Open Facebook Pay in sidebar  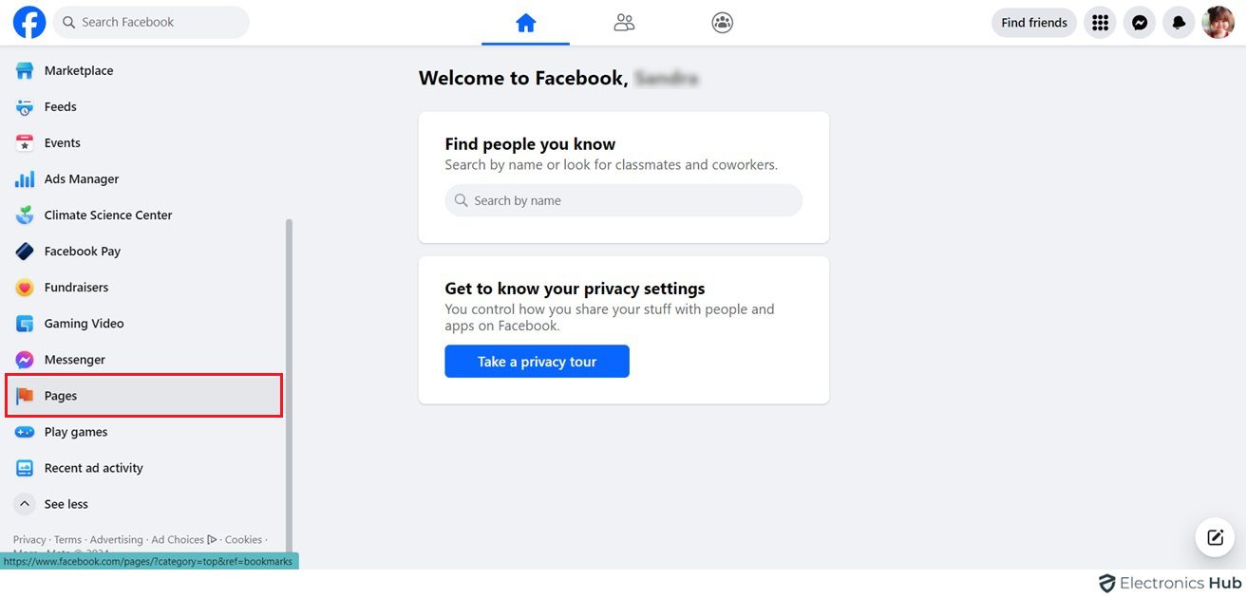[x=82, y=252]
